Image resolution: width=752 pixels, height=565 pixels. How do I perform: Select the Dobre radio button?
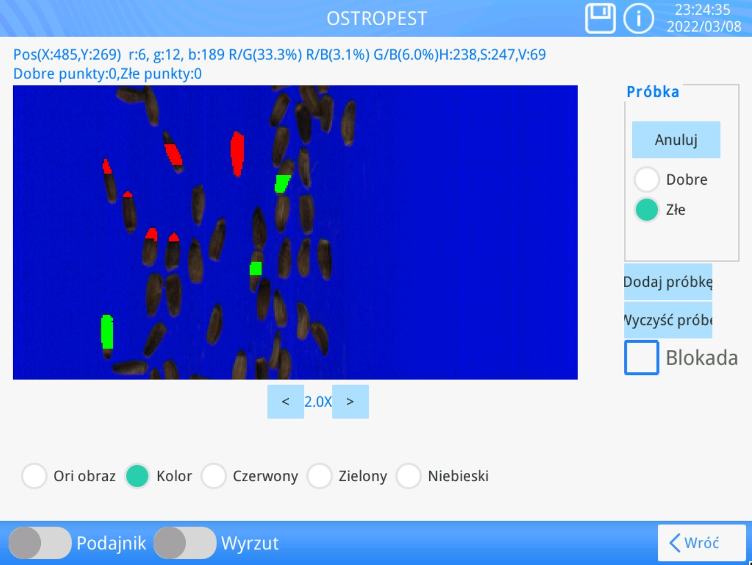click(x=647, y=179)
